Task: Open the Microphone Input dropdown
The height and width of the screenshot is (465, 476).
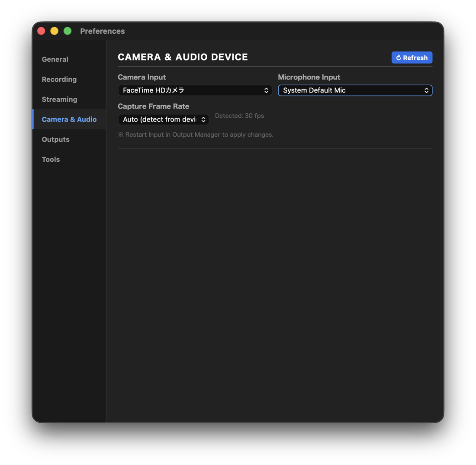Action: 355,90
